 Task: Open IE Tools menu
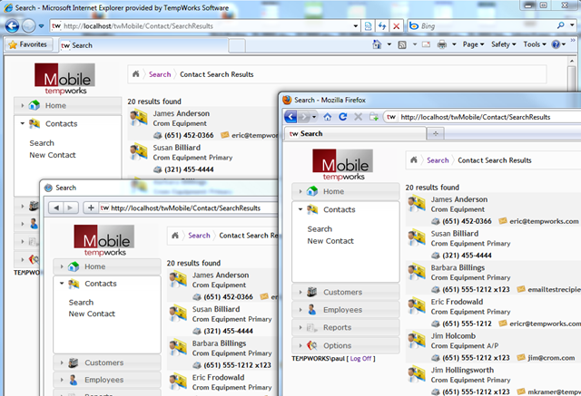click(535, 44)
